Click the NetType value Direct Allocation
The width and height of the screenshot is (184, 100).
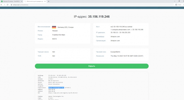[x=54, y=84]
